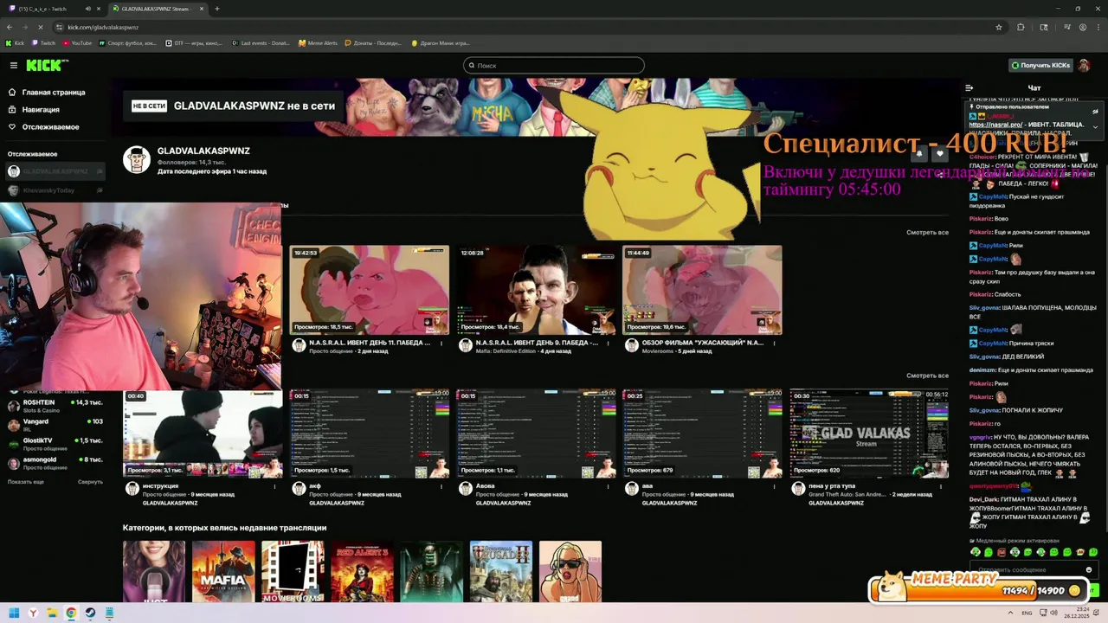Open the Windows Start menu
Viewport: 1108px width, 623px height.
(x=14, y=613)
